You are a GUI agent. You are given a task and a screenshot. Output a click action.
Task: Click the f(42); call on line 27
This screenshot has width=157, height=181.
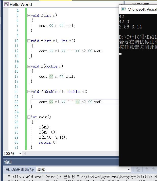pos(45,127)
